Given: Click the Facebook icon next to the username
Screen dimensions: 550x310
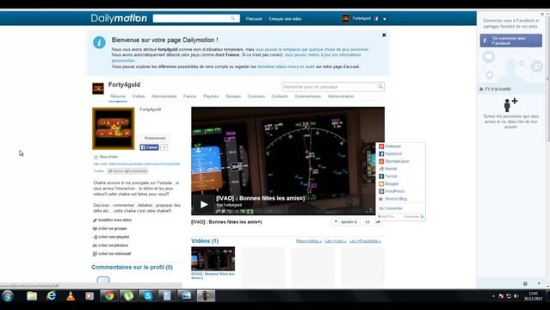Looking at the screenshot, I should (x=376, y=19).
